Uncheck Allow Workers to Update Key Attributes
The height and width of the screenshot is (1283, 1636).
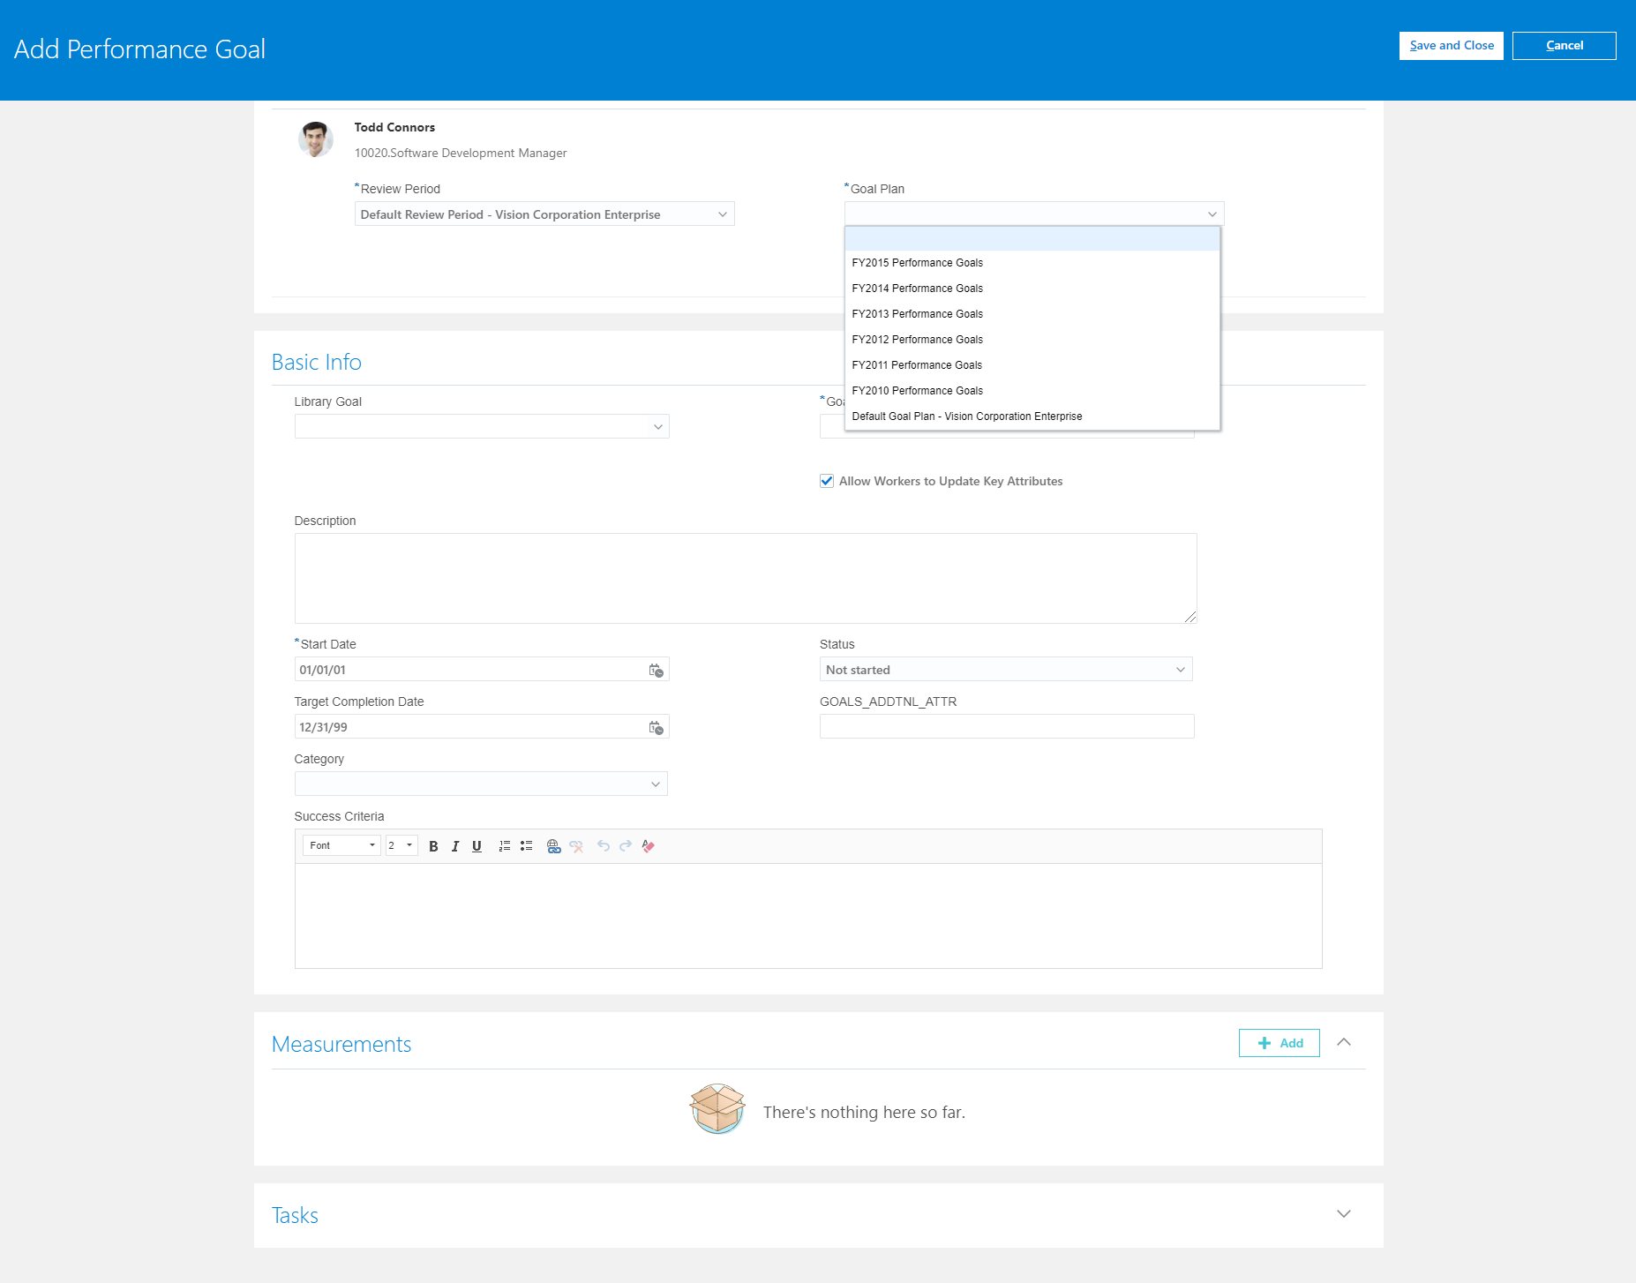coord(826,481)
